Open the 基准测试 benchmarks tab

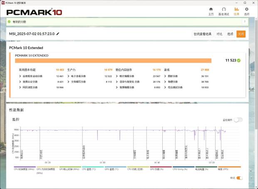(x=223, y=11)
